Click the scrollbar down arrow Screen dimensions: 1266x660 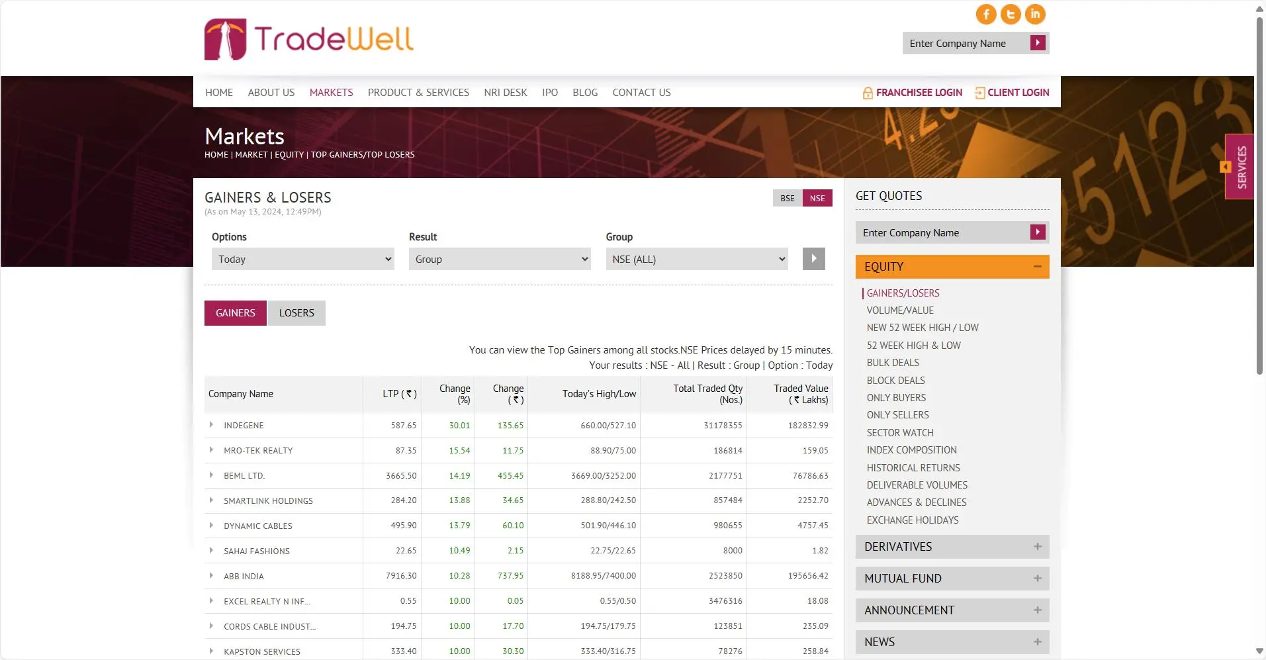pyautogui.click(x=1259, y=651)
